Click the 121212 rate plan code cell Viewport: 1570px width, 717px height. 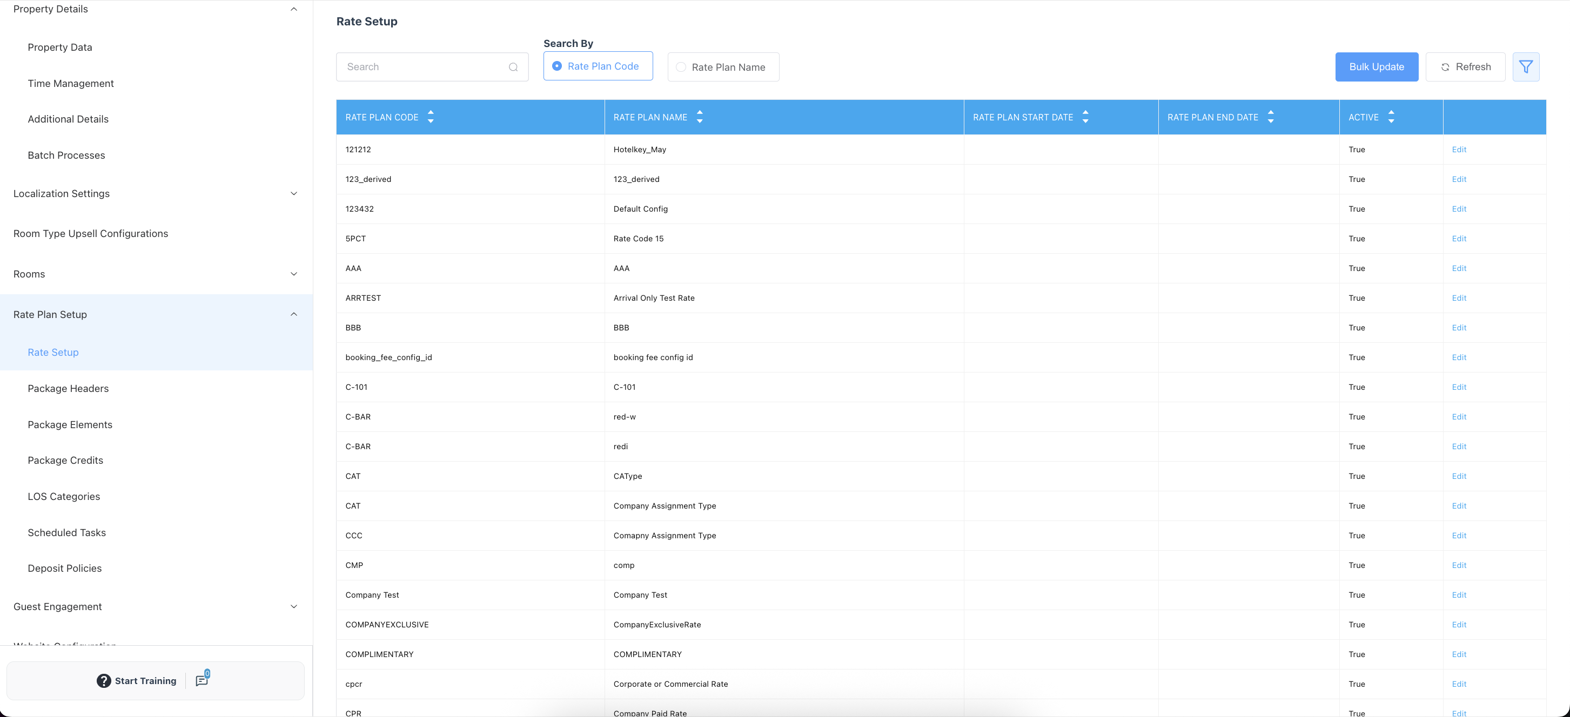[470, 150]
